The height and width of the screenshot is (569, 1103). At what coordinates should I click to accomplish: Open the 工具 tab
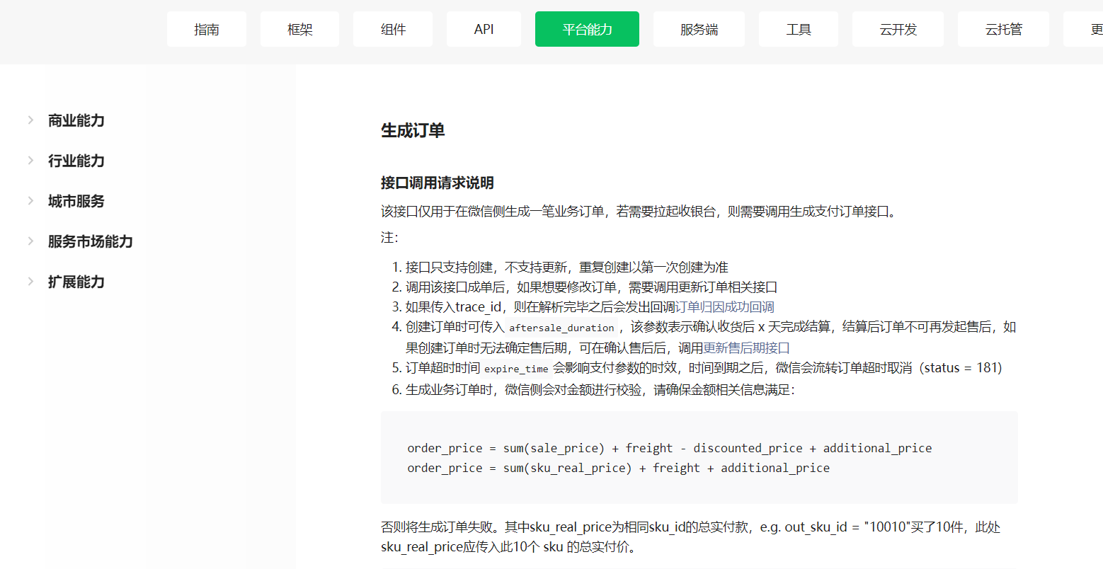pyautogui.click(x=799, y=29)
